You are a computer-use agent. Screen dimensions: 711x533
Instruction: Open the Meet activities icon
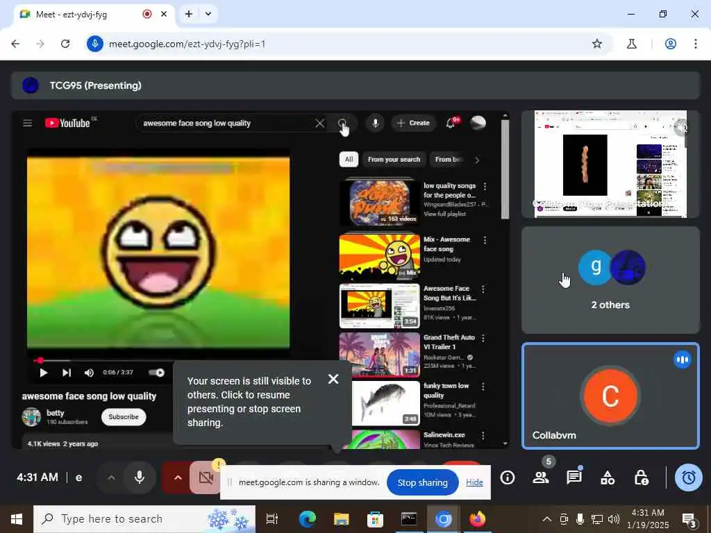[x=608, y=477]
